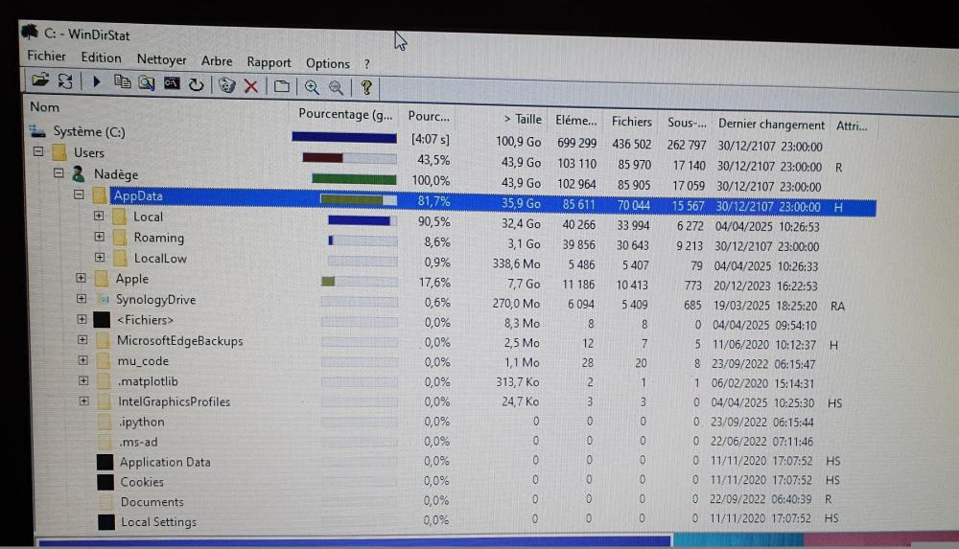
Task: Click the AppData folder icon
Action: click(100, 195)
